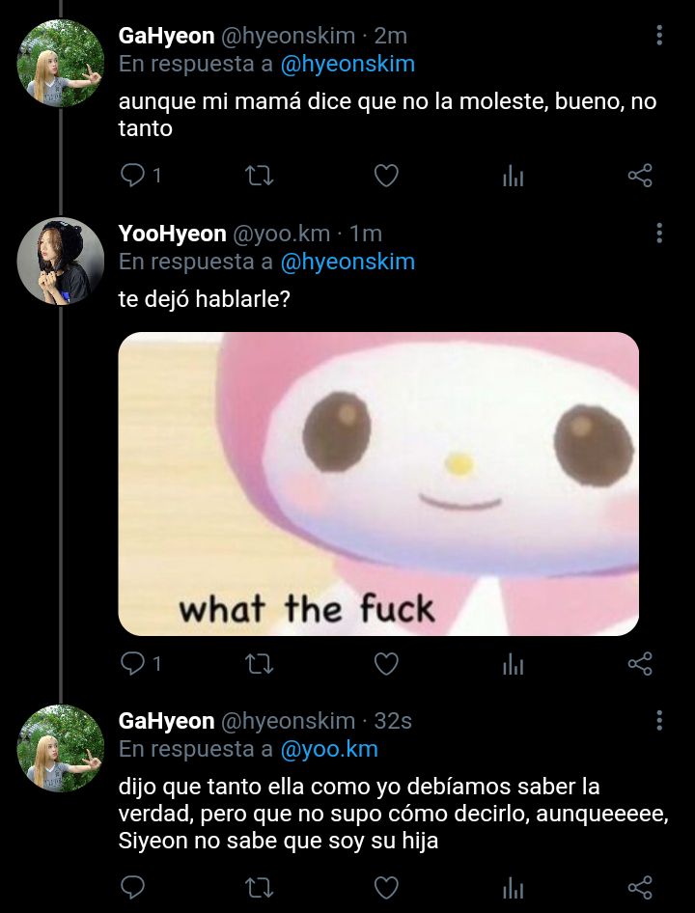
Task: Open YooHyeon's profile picture
Action: pyautogui.click(x=61, y=262)
